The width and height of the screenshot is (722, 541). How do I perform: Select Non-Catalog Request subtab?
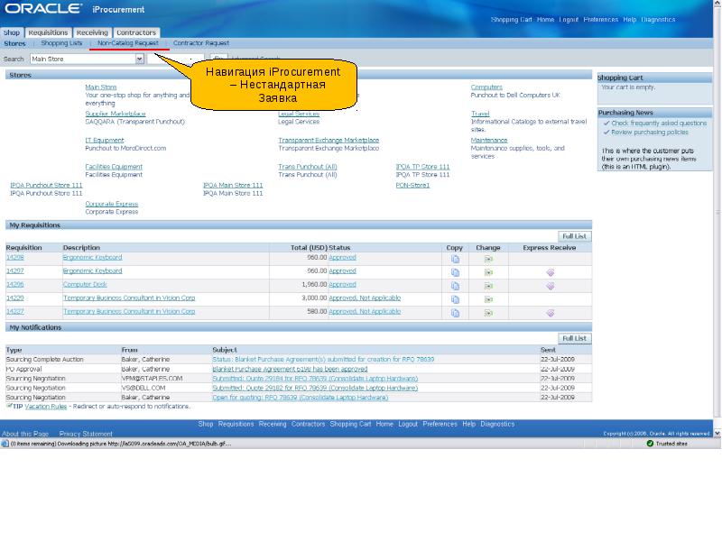127,43
